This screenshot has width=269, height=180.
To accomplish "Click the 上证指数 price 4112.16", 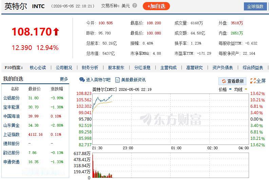I will (35, 134).
